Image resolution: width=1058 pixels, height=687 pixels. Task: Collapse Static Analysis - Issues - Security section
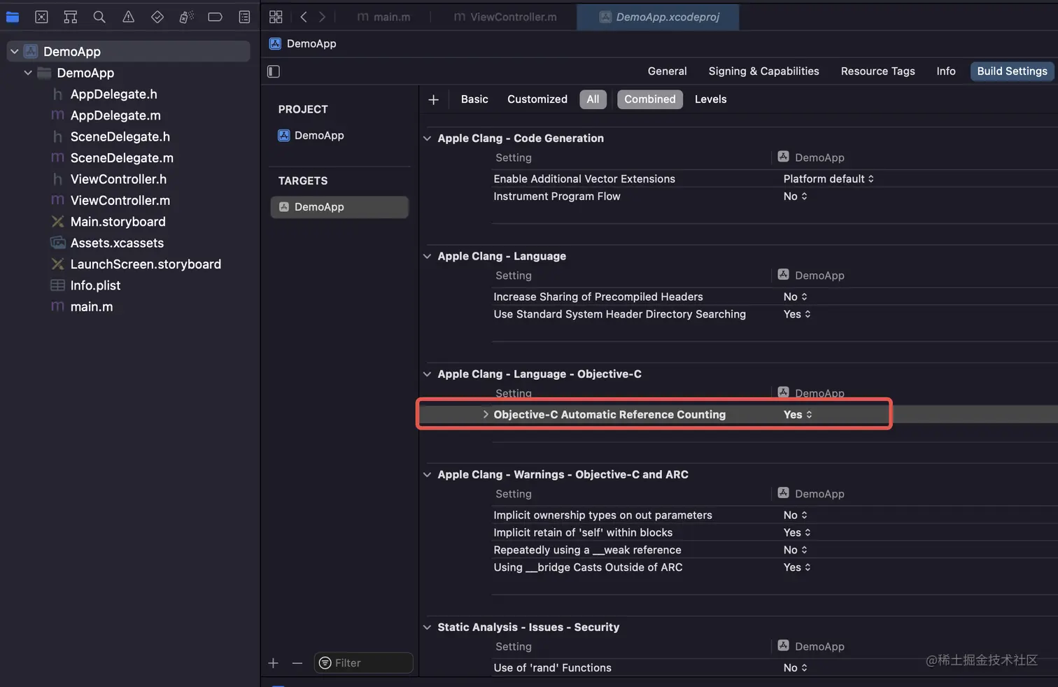tap(427, 628)
